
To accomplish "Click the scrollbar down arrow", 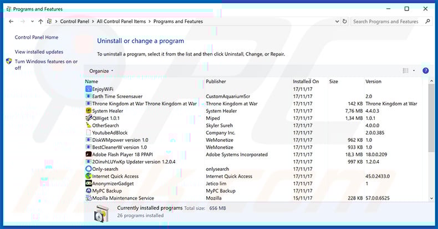I will 431,199.
